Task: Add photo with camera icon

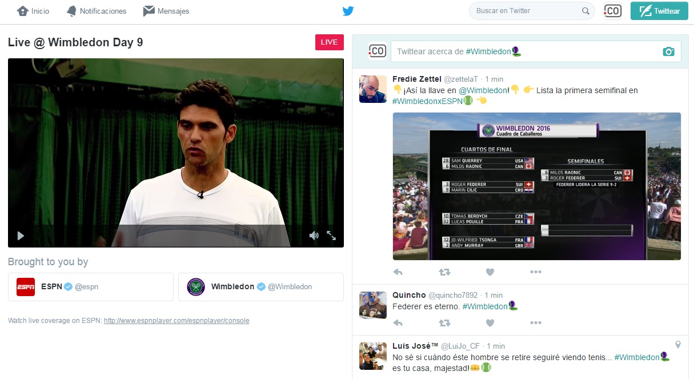Action: click(668, 51)
